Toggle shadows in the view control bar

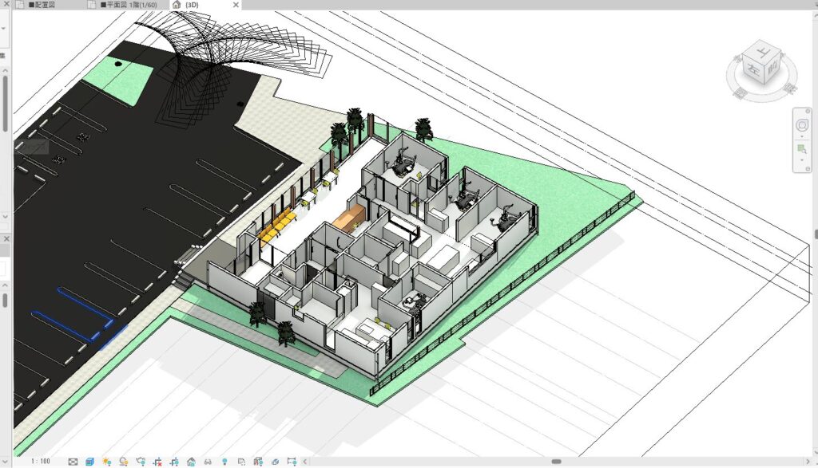click(124, 462)
